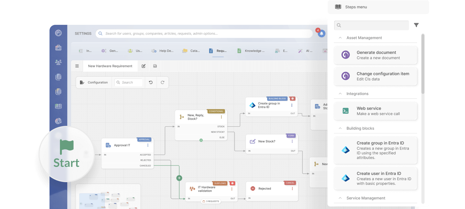Viewport: 465px width, 209px height.
Task: Open the users group sidebar icon
Action: click(x=58, y=62)
